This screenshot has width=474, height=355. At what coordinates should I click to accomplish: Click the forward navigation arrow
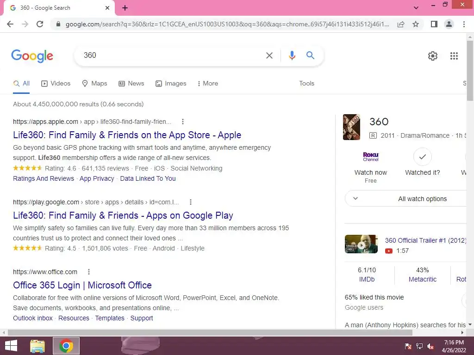[25, 24]
